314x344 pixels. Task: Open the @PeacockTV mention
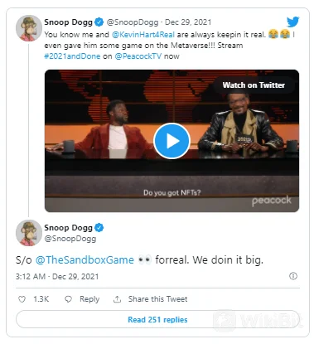[138, 56]
